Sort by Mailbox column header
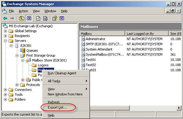Screen dimensions: 183x119 coord(102,34)
